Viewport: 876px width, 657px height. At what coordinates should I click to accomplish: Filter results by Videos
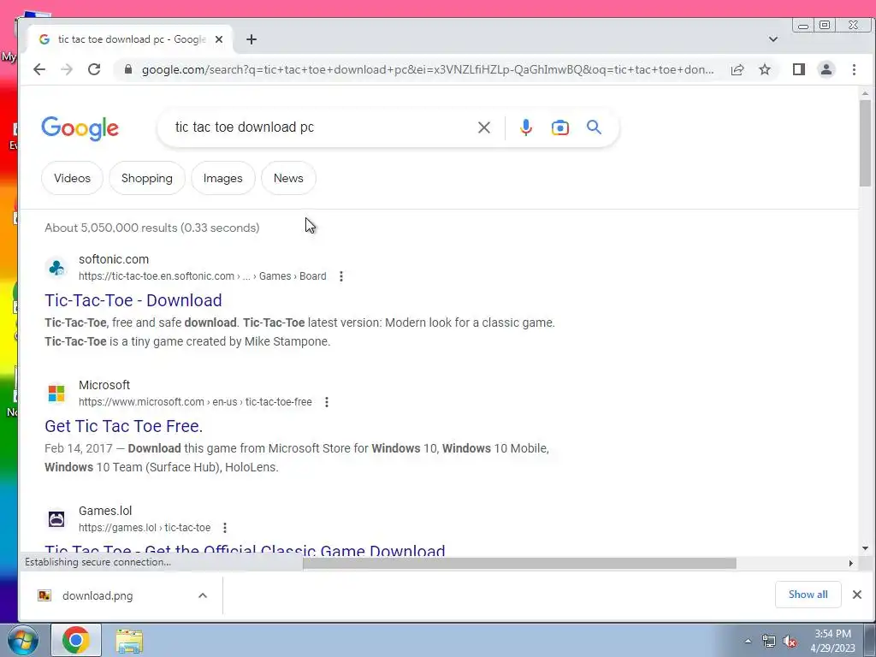pyautogui.click(x=72, y=178)
